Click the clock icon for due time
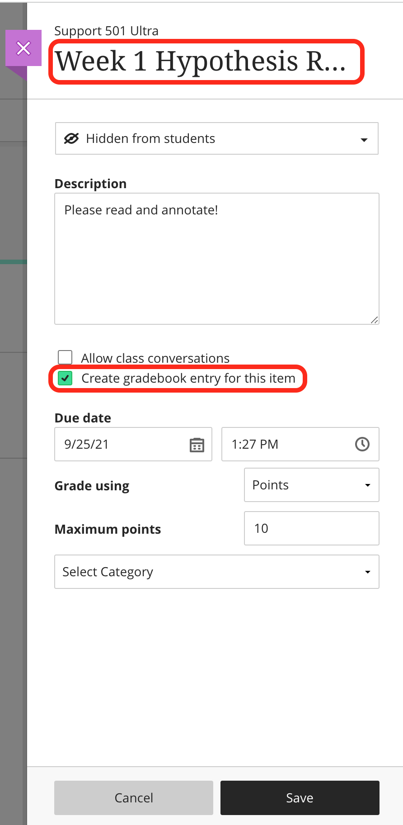 tap(362, 444)
